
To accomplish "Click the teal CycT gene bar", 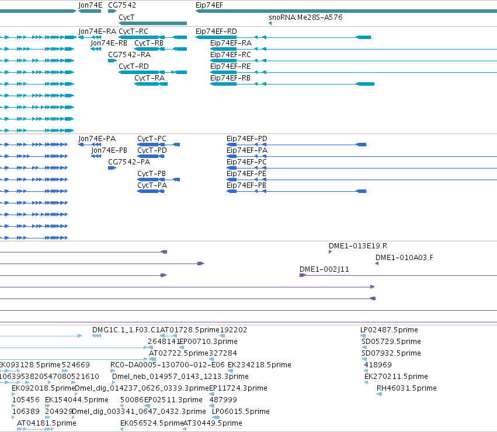I will click(x=153, y=23).
